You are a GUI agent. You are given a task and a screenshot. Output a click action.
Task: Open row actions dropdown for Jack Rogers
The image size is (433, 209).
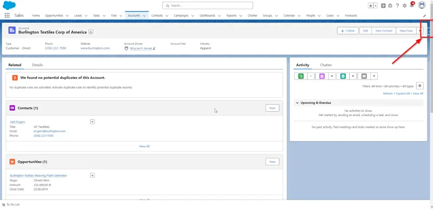pos(93,122)
